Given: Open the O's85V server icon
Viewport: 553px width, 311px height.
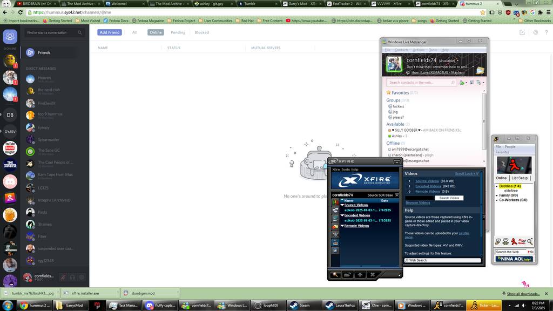Looking at the screenshot, I should coord(10,132).
